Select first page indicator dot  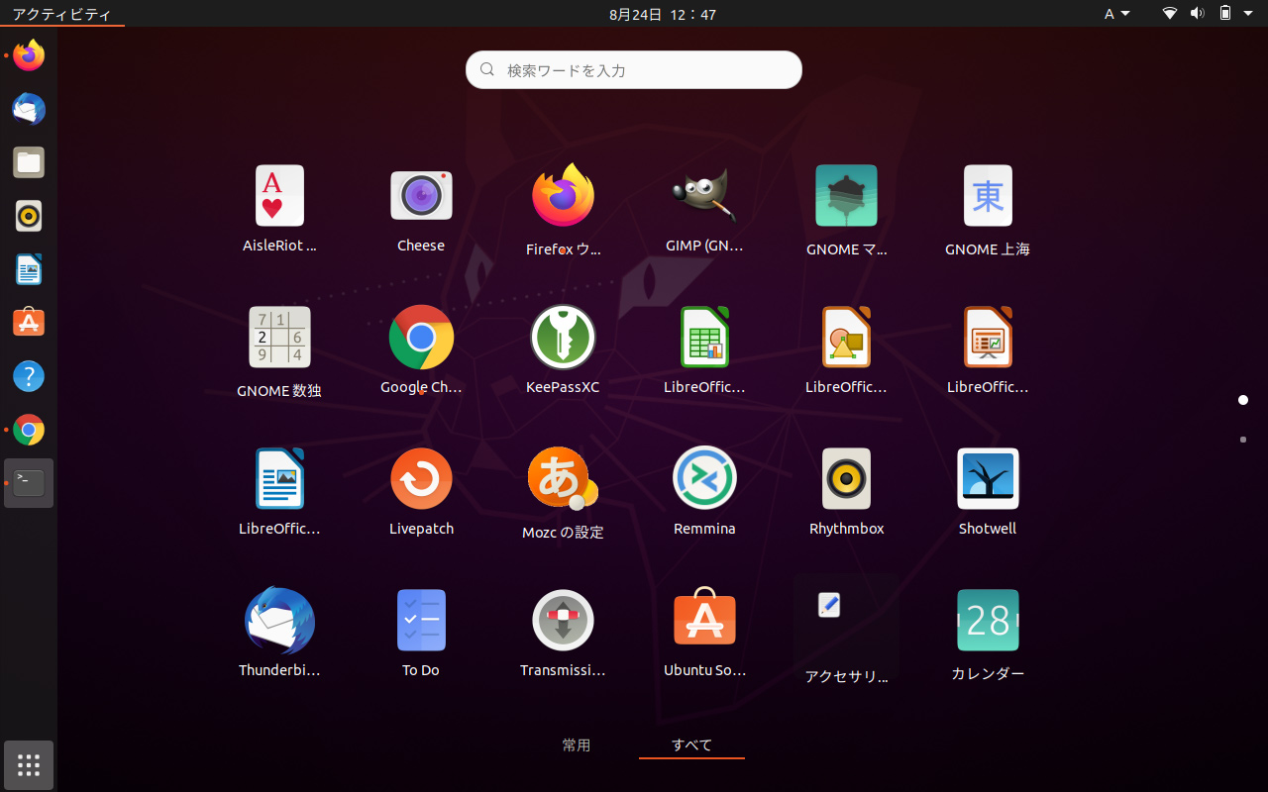[1243, 400]
